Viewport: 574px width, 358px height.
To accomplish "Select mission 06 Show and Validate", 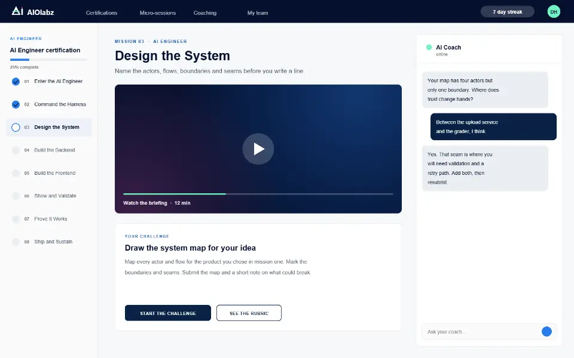I will pyautogui.click(x=48, y=196).
